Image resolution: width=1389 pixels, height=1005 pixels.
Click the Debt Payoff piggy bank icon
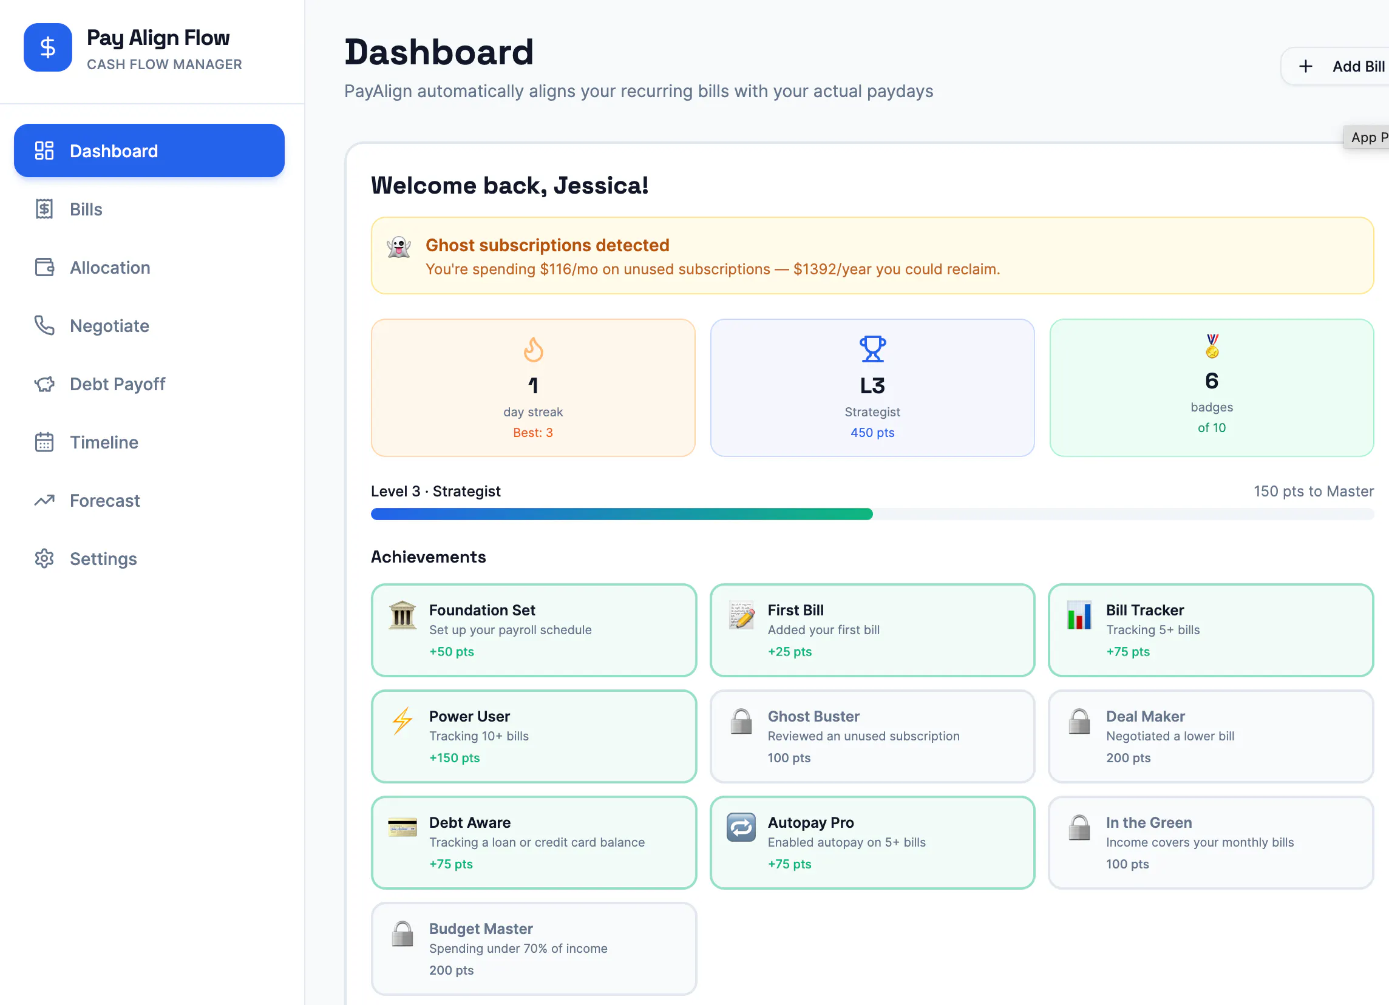point(44,384)
